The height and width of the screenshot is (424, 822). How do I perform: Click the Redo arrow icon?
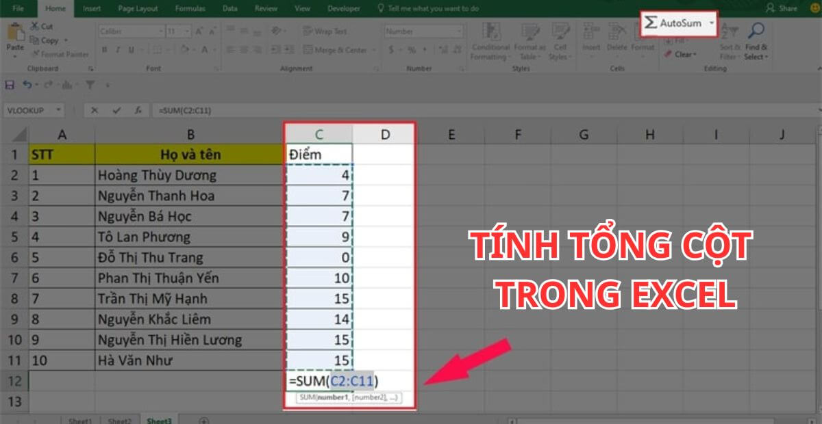pos(49,84)
